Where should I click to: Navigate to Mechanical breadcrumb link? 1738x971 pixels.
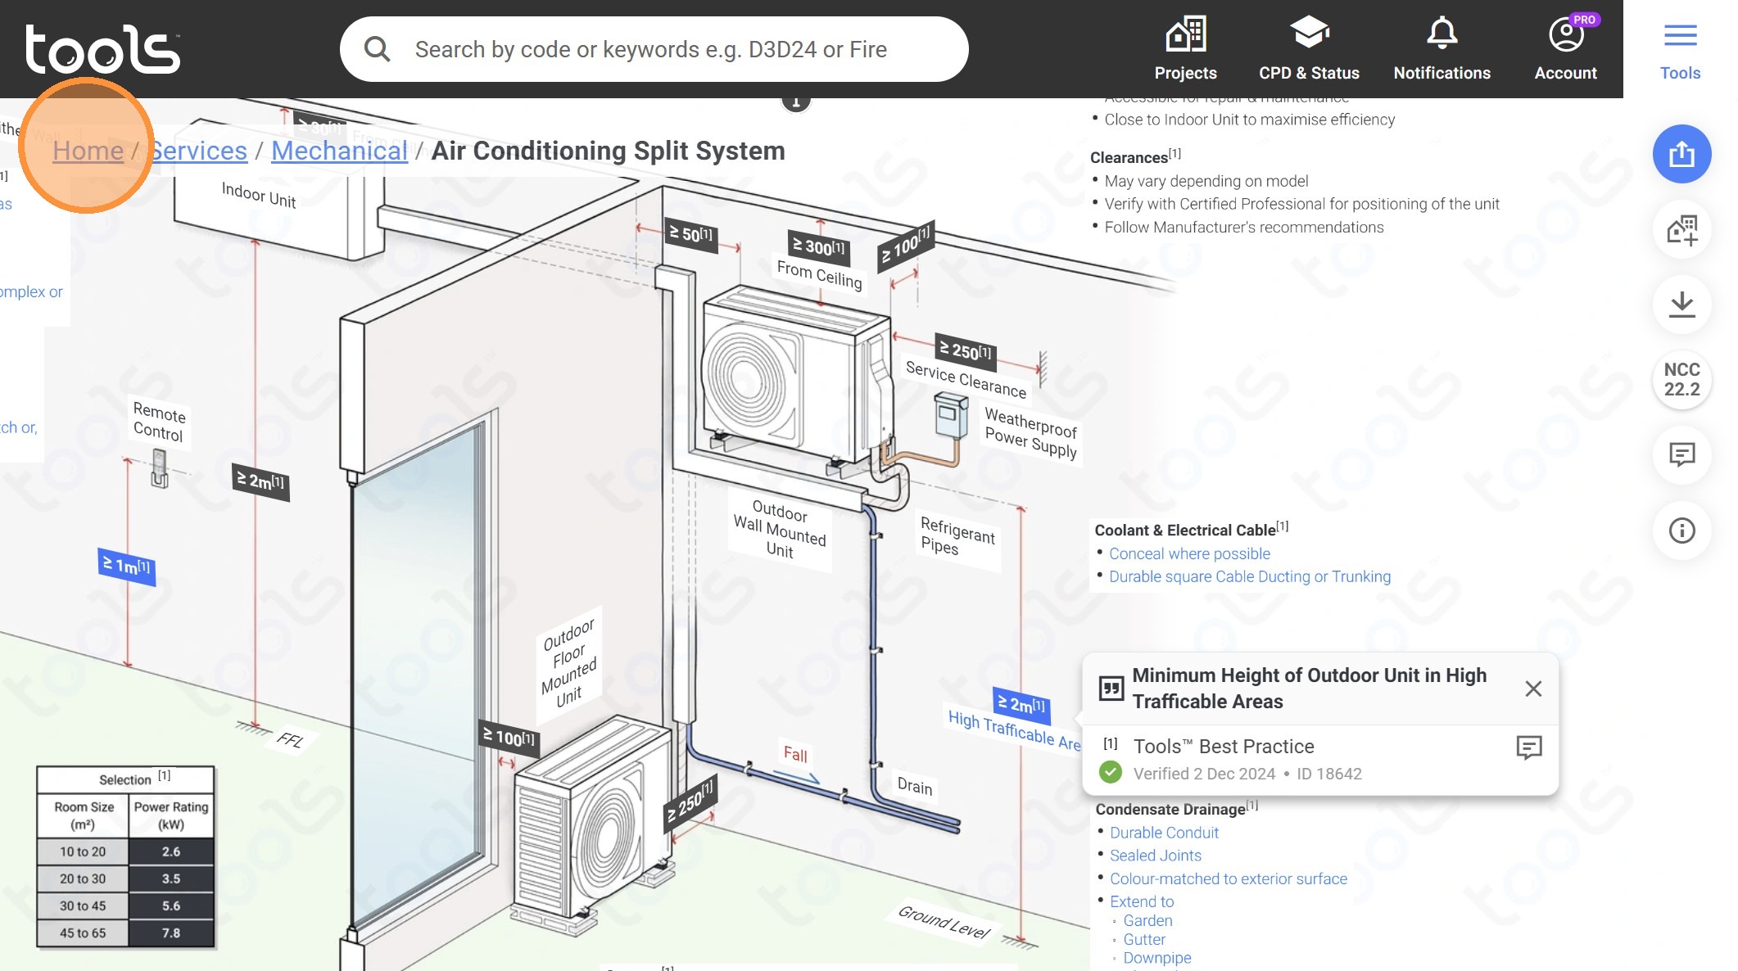[339, 151]
